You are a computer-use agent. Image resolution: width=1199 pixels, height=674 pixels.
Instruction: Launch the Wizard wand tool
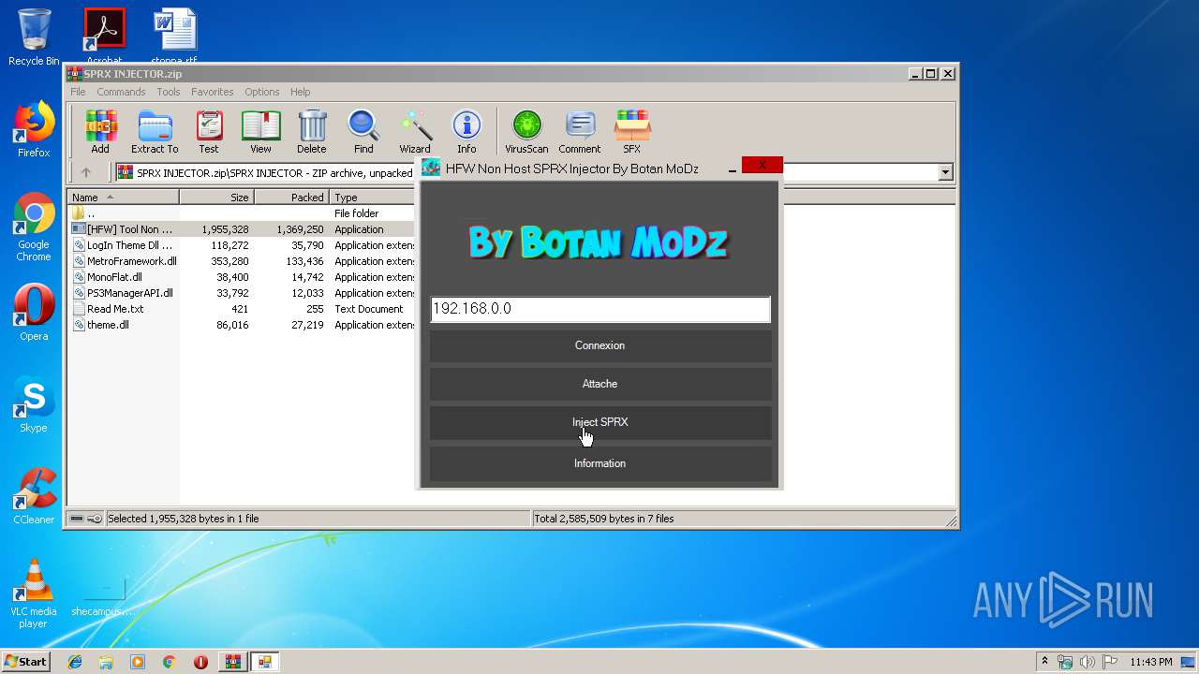(415, 131)
